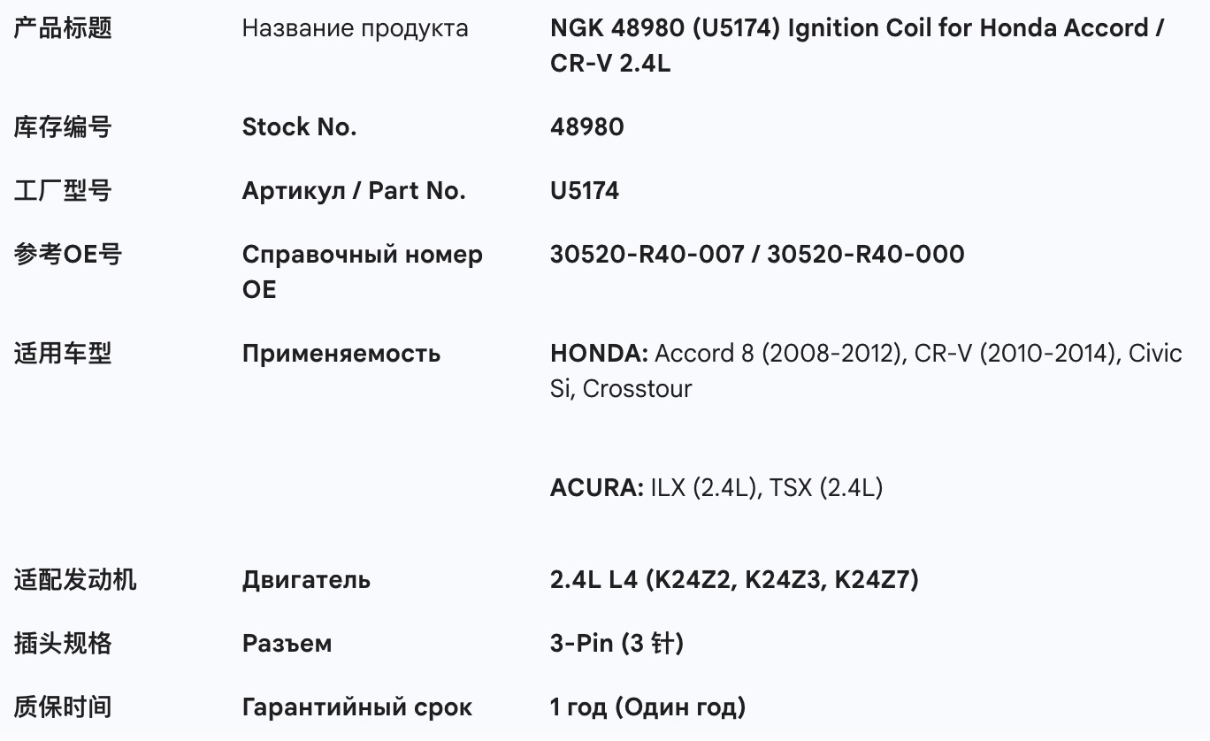The image size is (1210, 741).
Task: Select the stock number value 48980
Action: [586, 127]
